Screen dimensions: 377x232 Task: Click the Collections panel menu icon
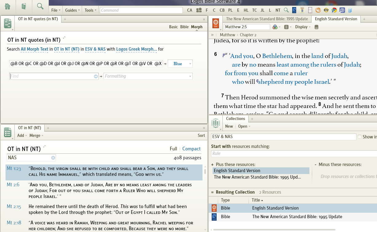[215, 123]
